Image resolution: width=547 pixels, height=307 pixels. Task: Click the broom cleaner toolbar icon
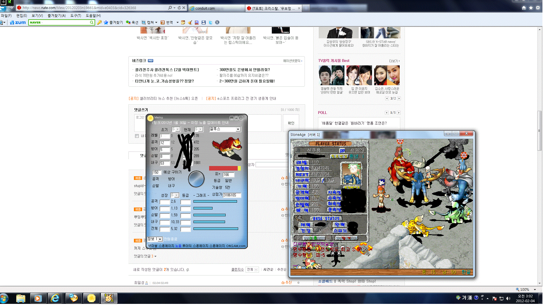190,22
